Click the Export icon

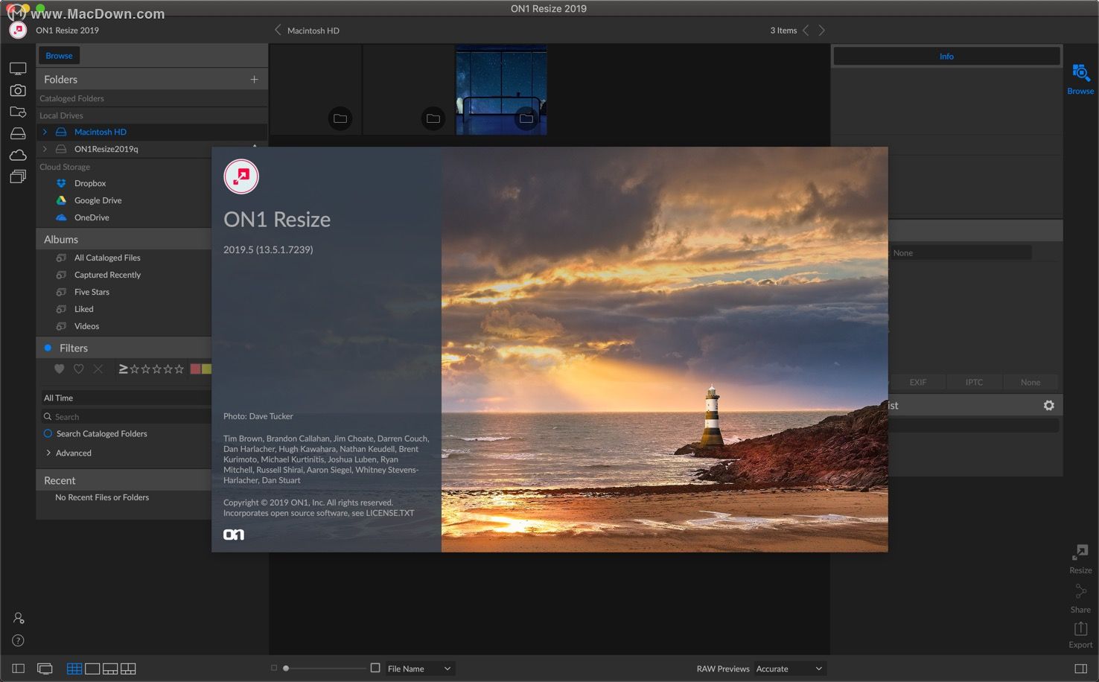pyautogui.click(x=1080, y=635)
